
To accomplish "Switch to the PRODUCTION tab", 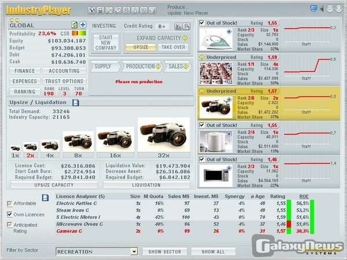I will coord(142,66).
